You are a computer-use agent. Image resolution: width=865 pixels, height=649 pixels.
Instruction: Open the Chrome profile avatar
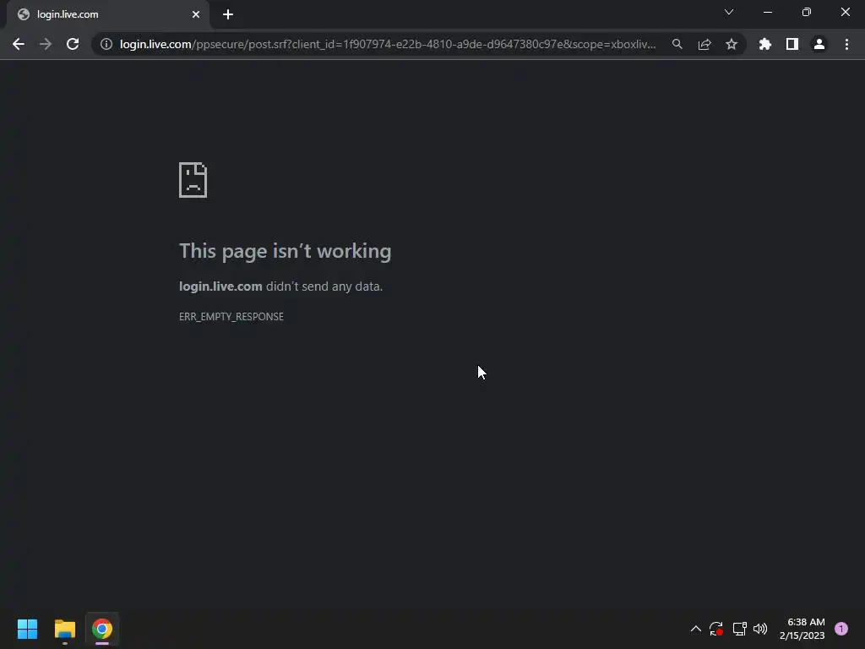[x=819, y=44]
